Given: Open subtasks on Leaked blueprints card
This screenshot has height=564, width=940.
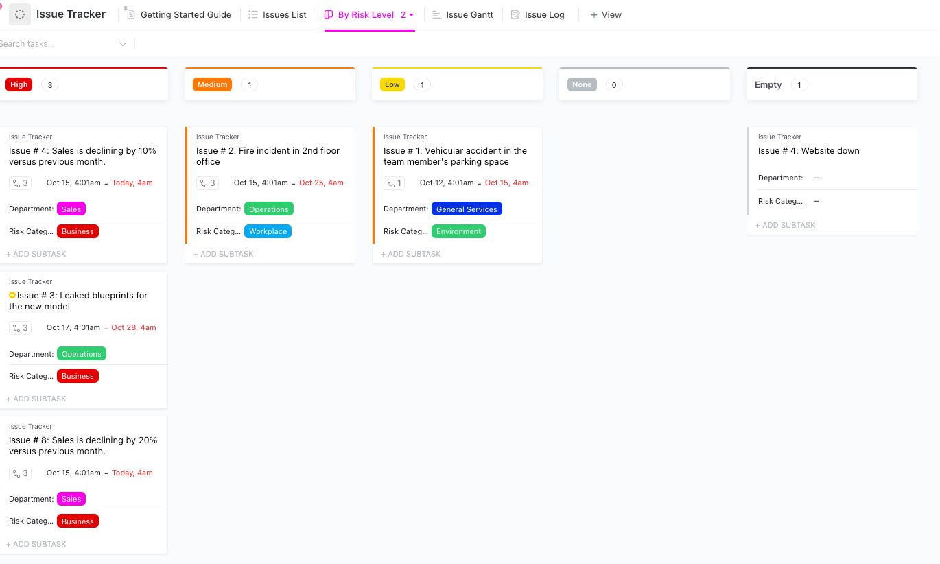Looking at the screenshot, I should pyautogui.click(x=20, y=328).
